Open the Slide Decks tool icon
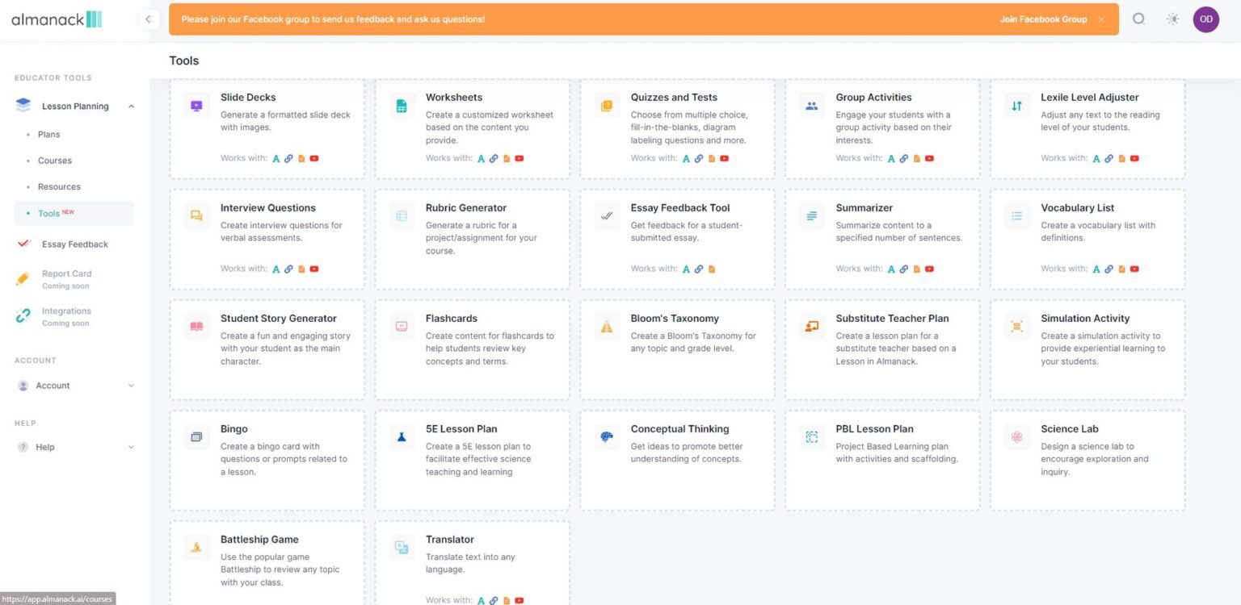Viewport: 1241px width, 605px height. [x=196, y=105]
